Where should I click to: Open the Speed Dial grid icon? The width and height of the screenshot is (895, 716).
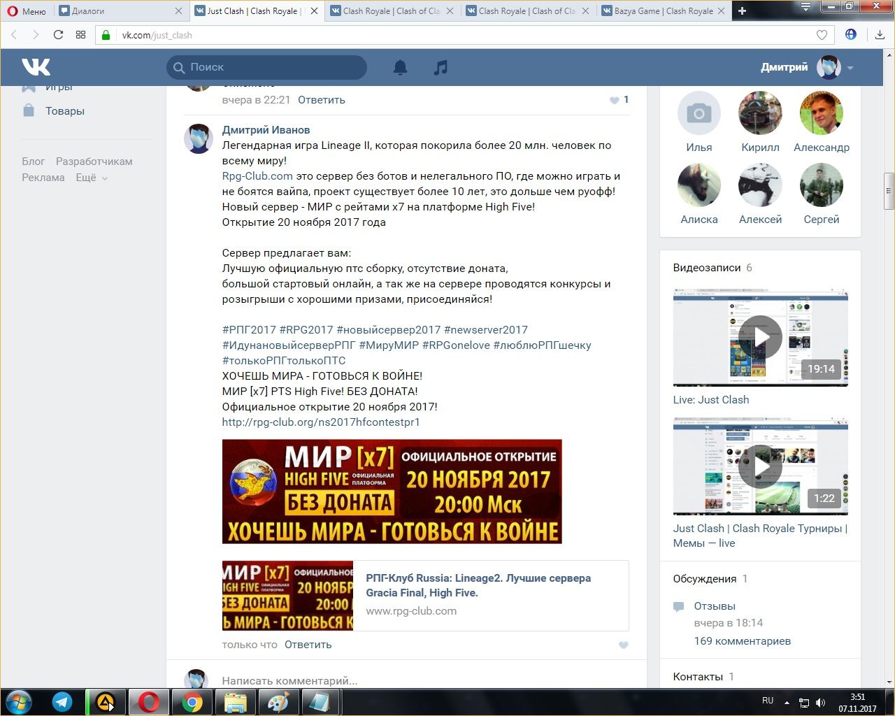click(x=80, y=35)
